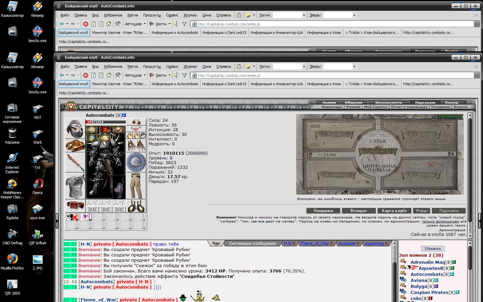
Task: Select the equipped helmet item
Action: click(75, 129)
